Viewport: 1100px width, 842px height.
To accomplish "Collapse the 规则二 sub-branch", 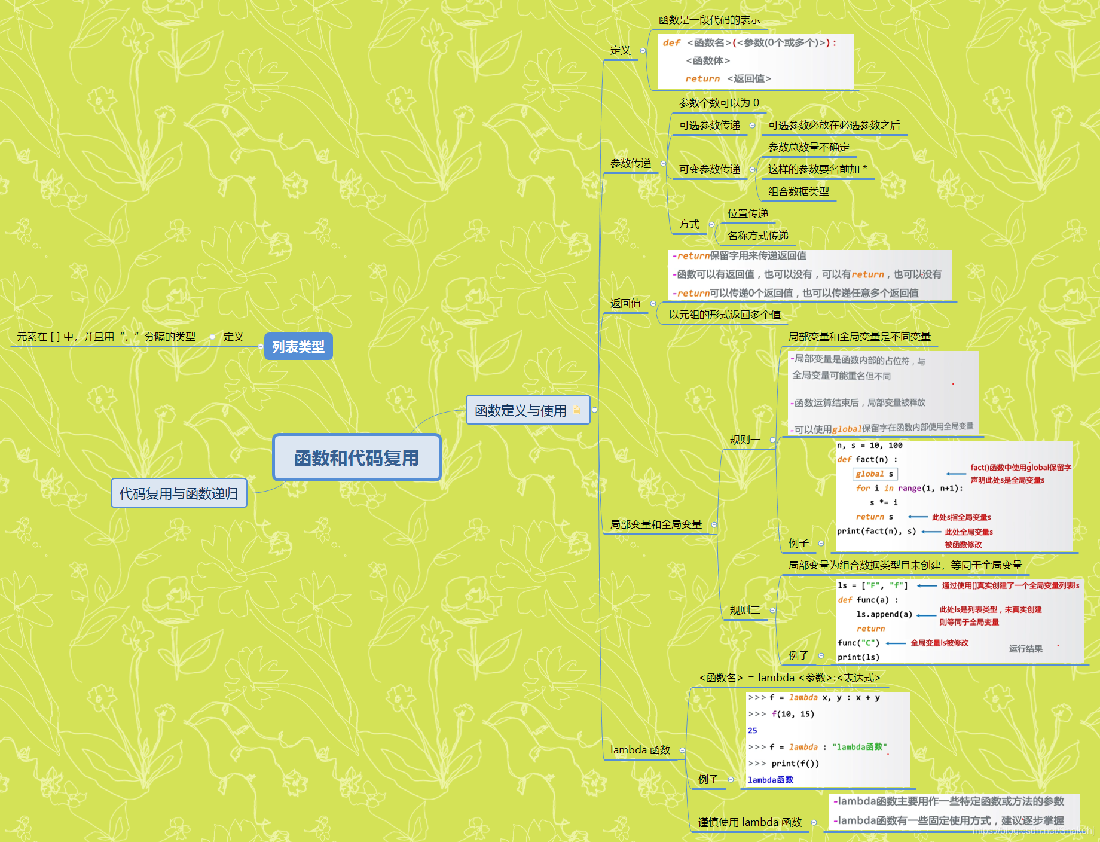I will point(772,611).
